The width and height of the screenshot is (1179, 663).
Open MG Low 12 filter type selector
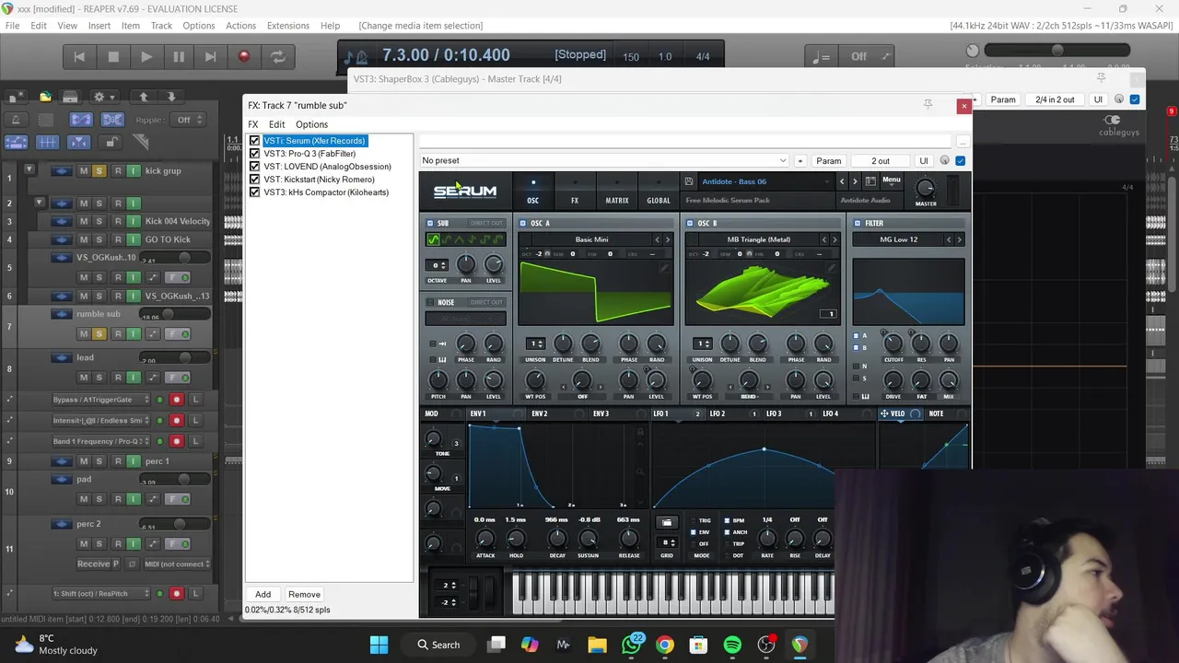point(898,239)
